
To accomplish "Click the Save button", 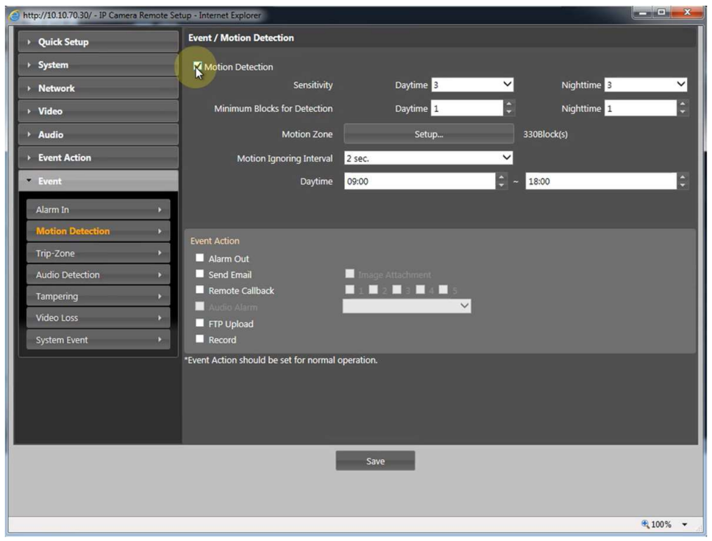I will pyautogui.click(x=376, y=461).
